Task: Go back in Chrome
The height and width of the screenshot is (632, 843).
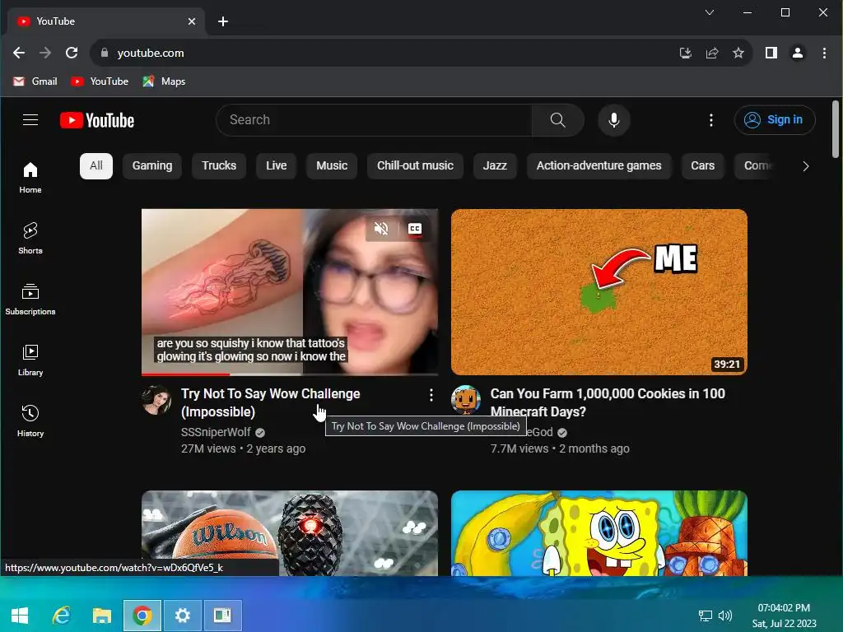Action: click(19, 53)
